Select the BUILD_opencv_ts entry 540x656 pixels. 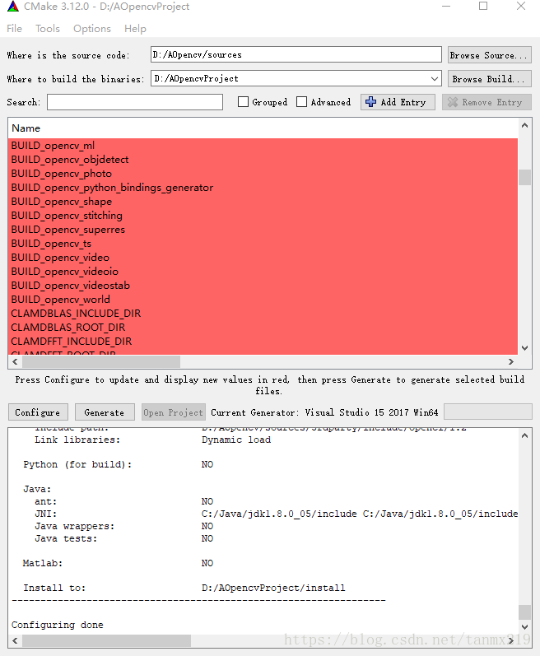coord(263,244)
